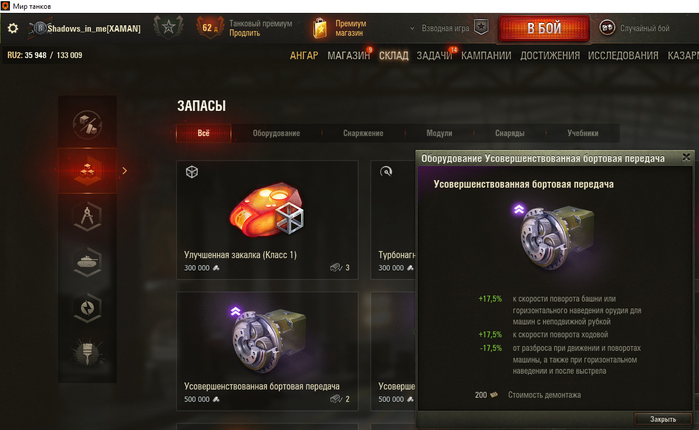This screenshot has width=699, height=430.
Task: Click the Продлить premium link
Action: click(x=244, y=33)
